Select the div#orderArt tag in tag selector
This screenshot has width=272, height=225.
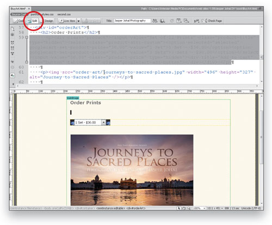(x=135, y=208)
